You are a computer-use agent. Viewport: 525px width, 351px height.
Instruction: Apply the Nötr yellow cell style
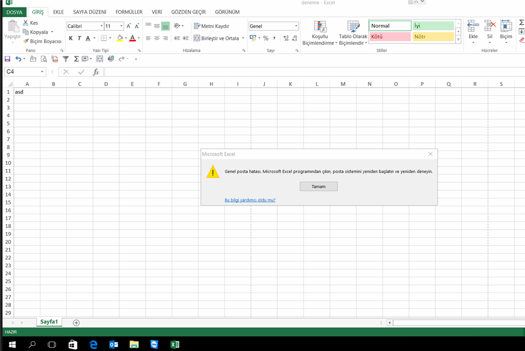(433, 36)
